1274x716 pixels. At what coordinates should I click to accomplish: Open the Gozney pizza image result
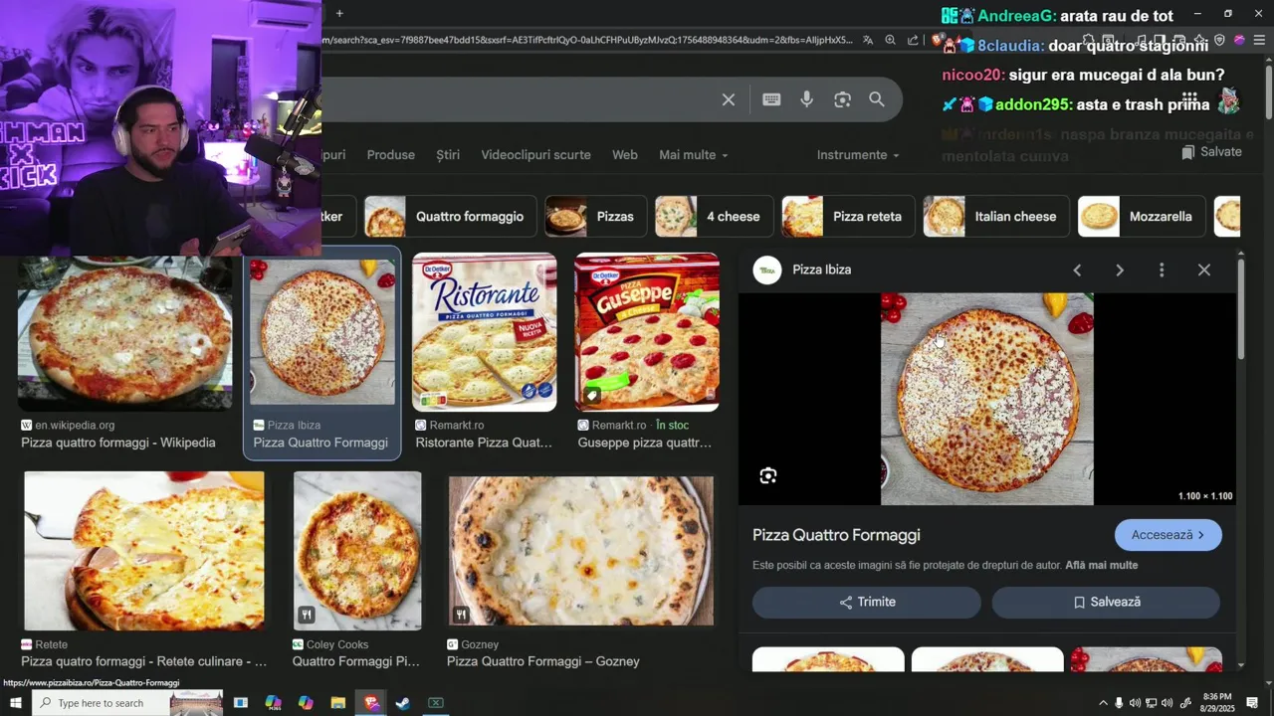click(x=581, y=551)
